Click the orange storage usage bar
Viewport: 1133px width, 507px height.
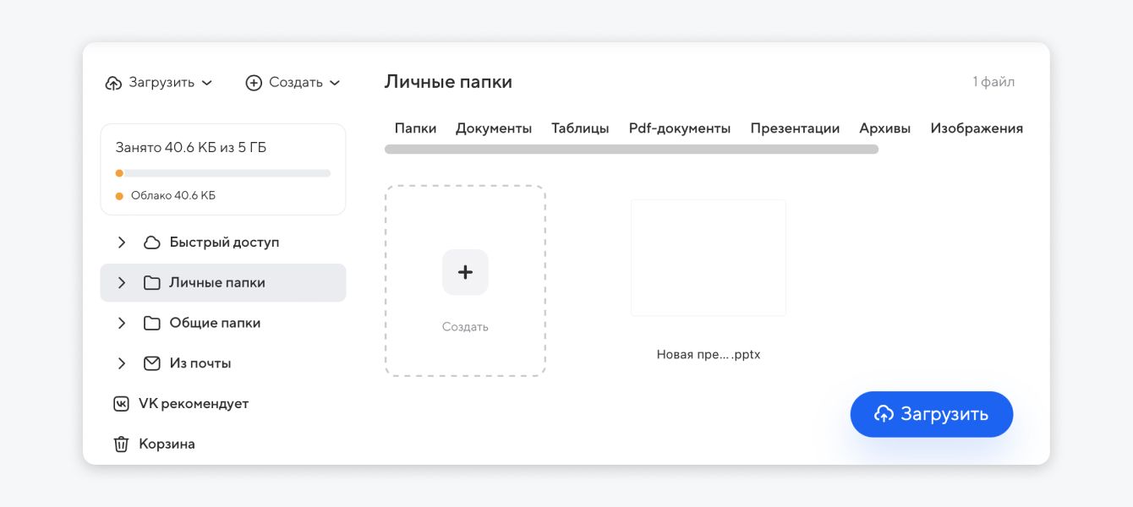[119, 172]
